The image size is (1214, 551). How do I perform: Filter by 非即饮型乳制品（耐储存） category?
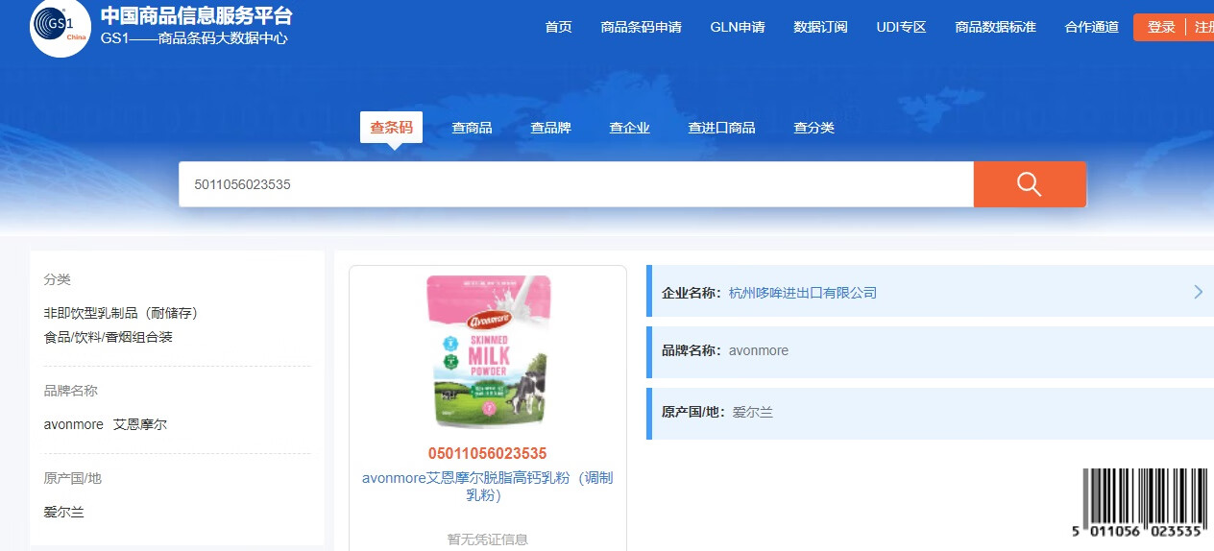tap(121, 313)
